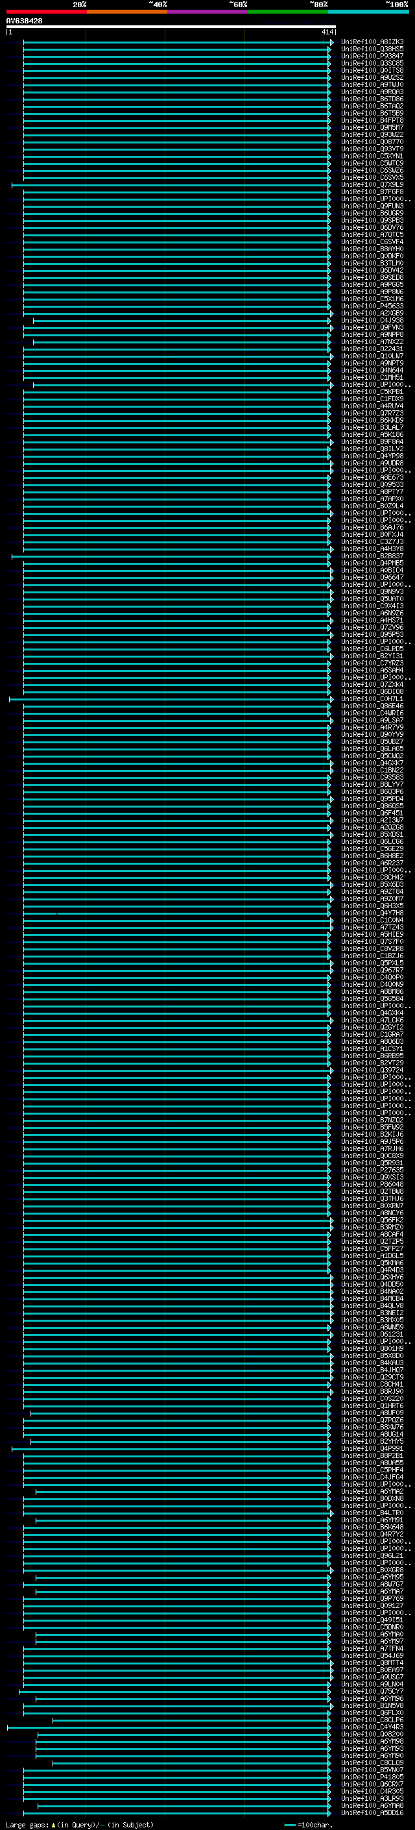Select the UniRef100_B7FGF8 label
This screenshot has width=415, height=1830.
(372, 192)
